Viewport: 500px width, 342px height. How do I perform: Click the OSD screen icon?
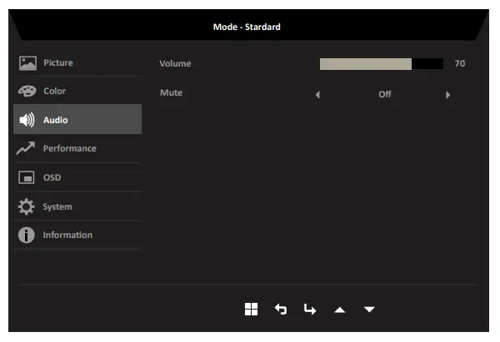point(27,178)
